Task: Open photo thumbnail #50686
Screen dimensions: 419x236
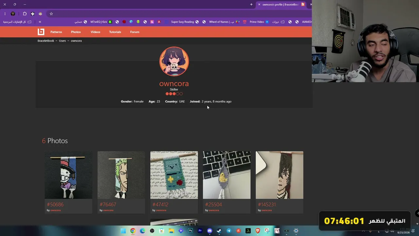Action: pyautogui.click(x=68, y=175)
